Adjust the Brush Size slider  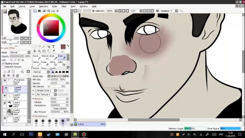[x=60, y=76]
